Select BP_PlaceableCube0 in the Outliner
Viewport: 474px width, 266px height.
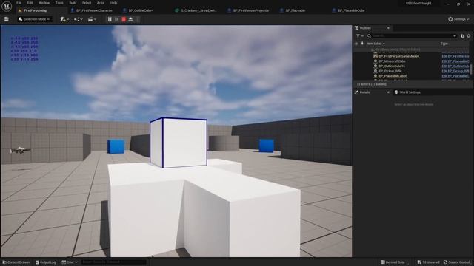pyautogui.click(x=393, y=76)
